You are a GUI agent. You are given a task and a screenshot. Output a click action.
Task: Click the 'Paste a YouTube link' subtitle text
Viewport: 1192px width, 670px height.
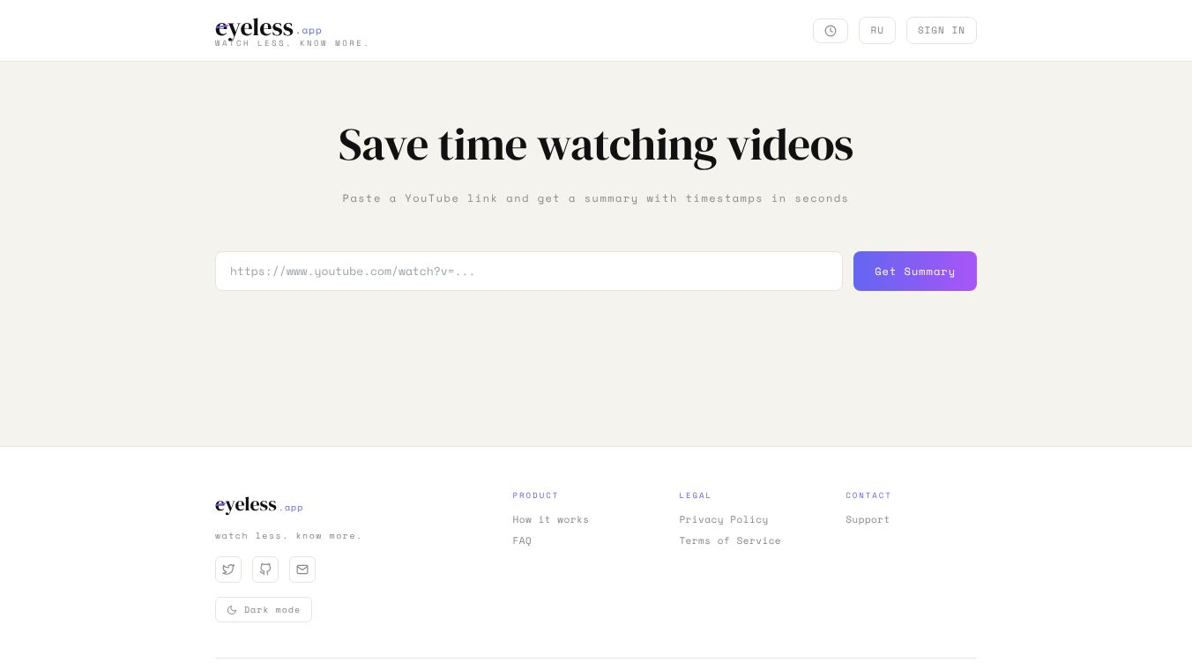tap(596, 198)
